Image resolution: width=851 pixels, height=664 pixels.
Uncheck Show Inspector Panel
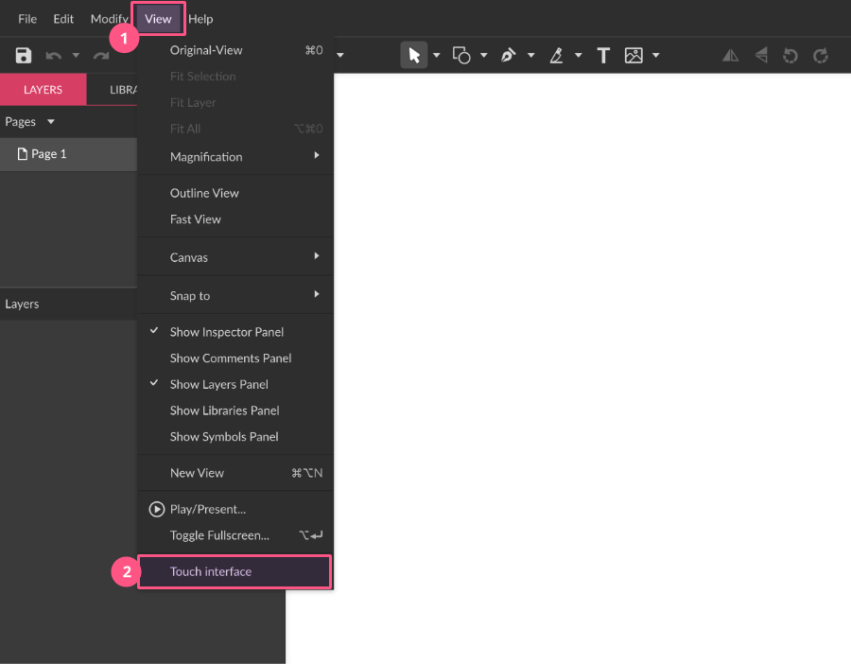click(x=227, y=332)
